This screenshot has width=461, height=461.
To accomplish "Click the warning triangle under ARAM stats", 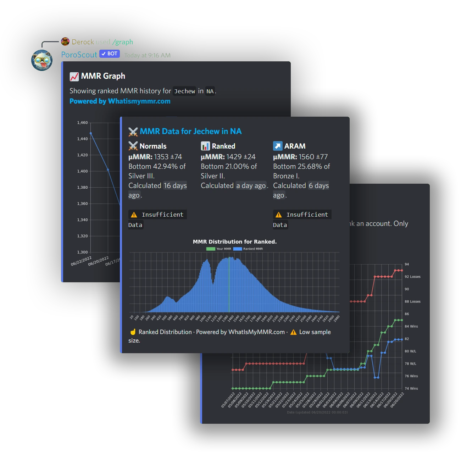I will coord(278,214).
